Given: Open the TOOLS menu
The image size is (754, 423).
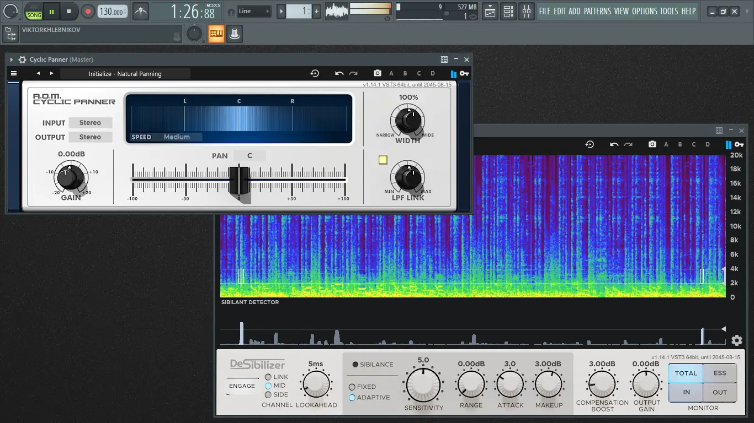Looking at the screenshot, I should tap(669, 11).
